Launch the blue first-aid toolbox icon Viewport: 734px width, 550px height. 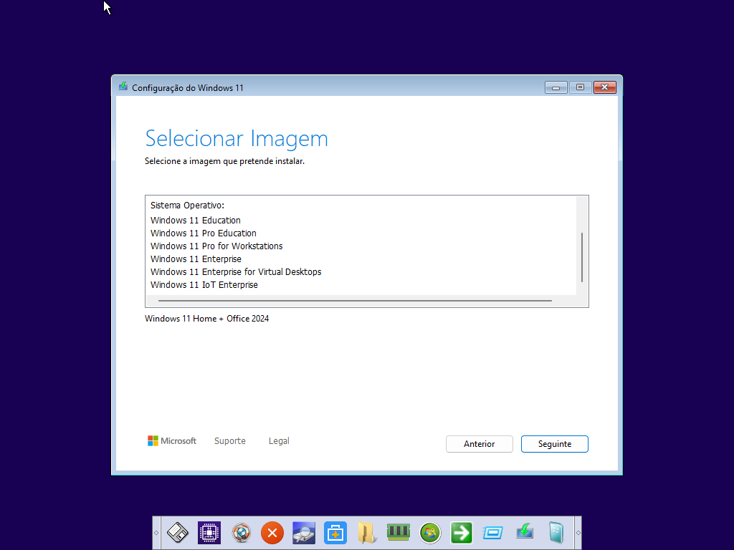(x=335, y=533)
